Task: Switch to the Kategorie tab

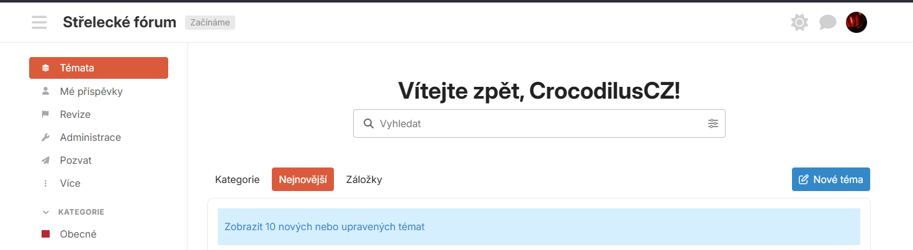Action: pyautogui.click(x=237, y=179)
